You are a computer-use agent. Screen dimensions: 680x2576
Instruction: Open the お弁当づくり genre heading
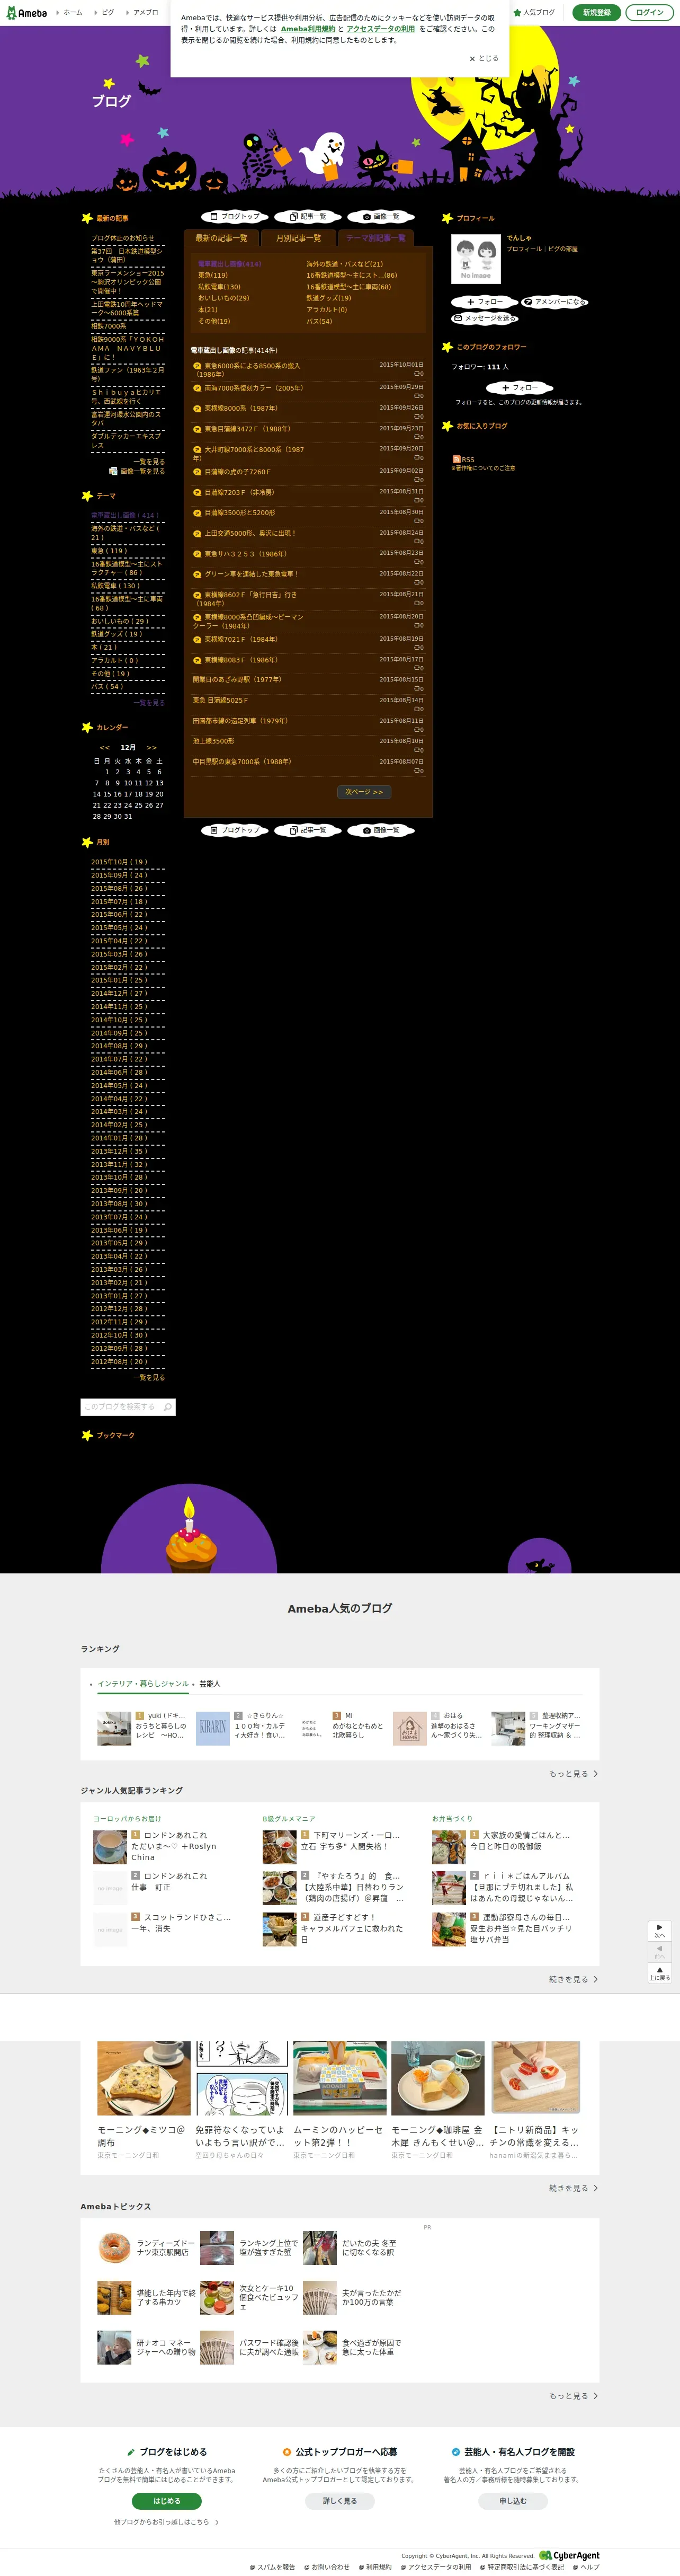point(452,1818)
